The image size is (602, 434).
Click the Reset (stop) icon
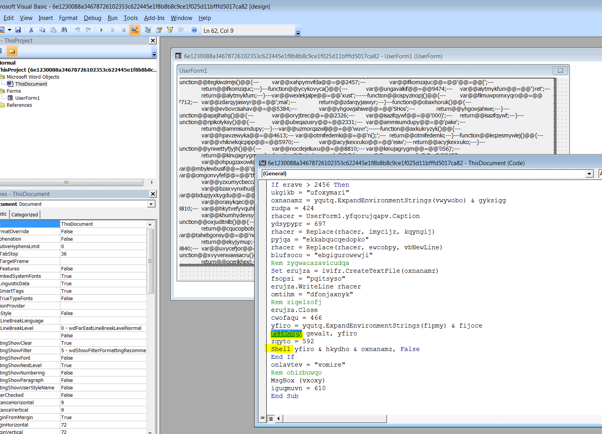click(x=123, y=30)
